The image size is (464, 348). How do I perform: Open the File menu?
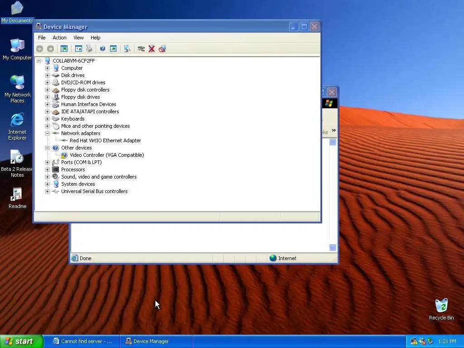click(42, 38)
